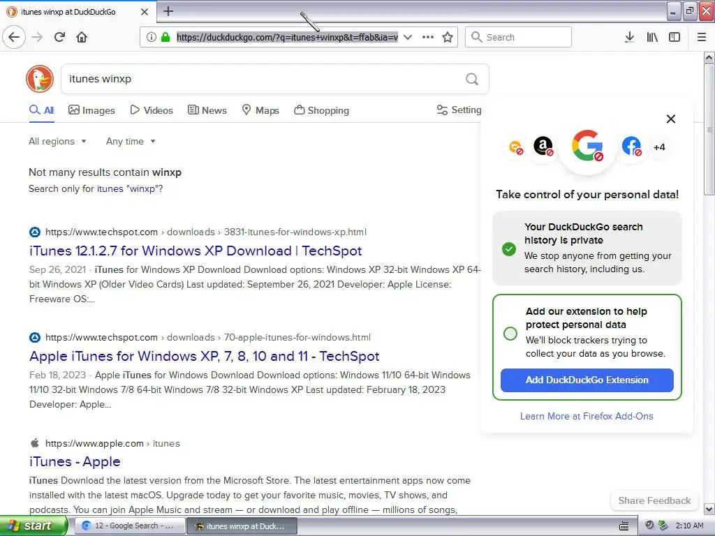Click the Forward navigation arrow
715x536 pixels.
point(38,37)
